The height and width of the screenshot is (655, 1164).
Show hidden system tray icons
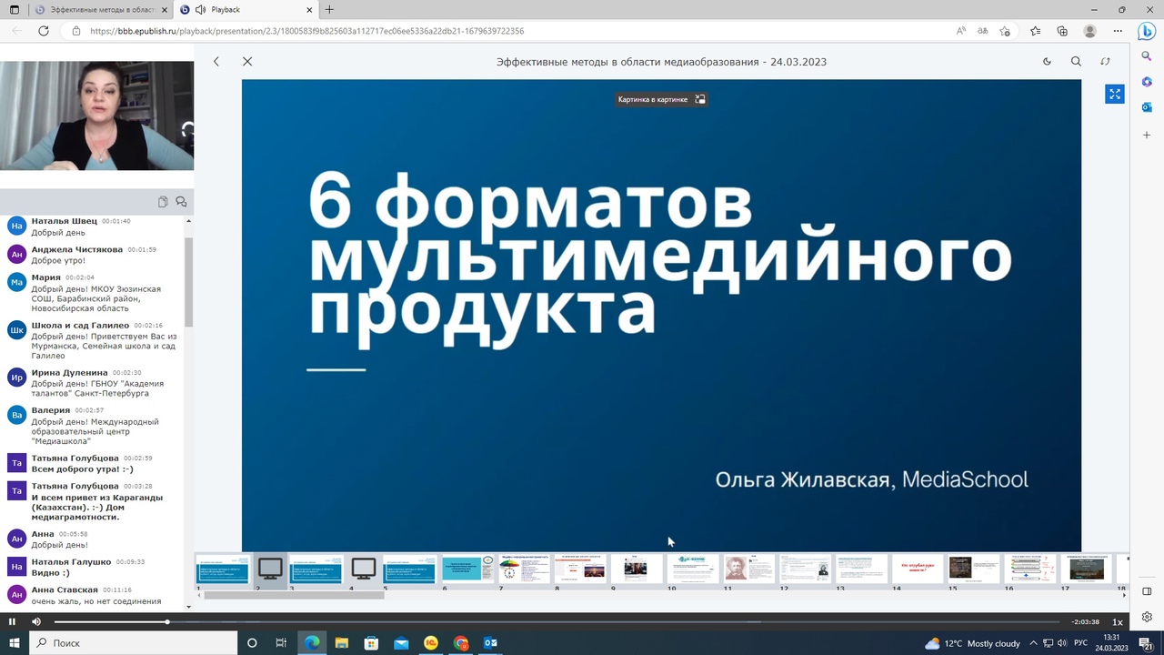1033,643
